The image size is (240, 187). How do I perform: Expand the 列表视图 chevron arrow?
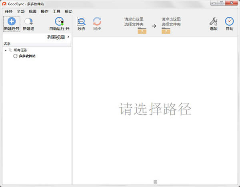click(x=68, y=37)
